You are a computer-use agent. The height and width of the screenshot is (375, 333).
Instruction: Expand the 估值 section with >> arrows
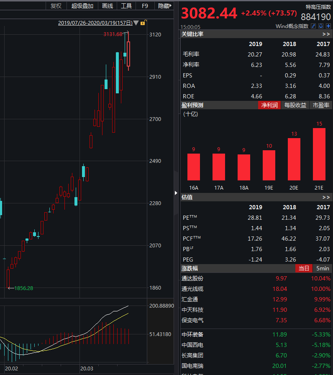326,197
